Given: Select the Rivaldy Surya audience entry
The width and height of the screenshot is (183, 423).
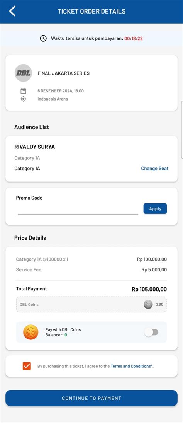Looking at the screenshot, I should [x=91, y=159].
